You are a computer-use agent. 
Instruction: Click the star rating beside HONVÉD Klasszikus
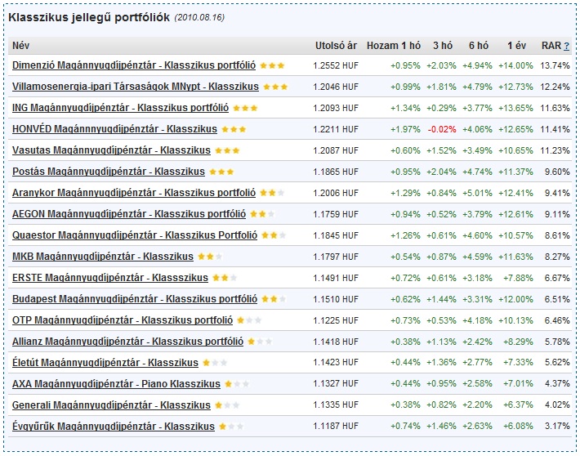coord(234,130)
